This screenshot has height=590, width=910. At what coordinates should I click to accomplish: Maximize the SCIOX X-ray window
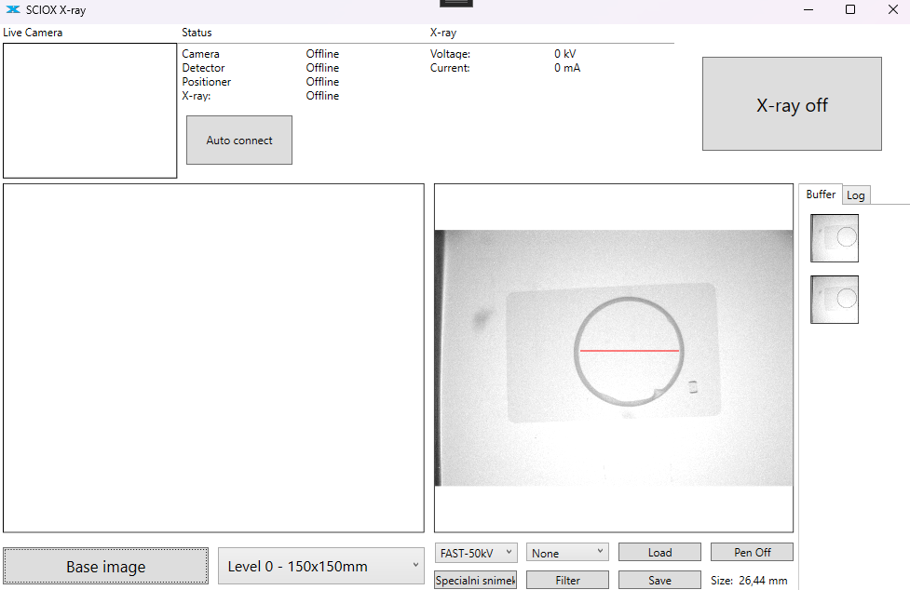click(850, 9)
